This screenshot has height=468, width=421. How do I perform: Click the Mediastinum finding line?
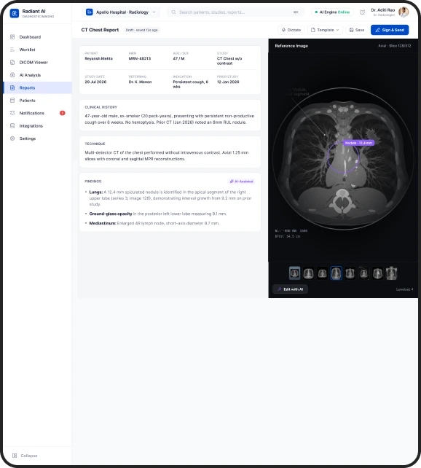point(154,223)
